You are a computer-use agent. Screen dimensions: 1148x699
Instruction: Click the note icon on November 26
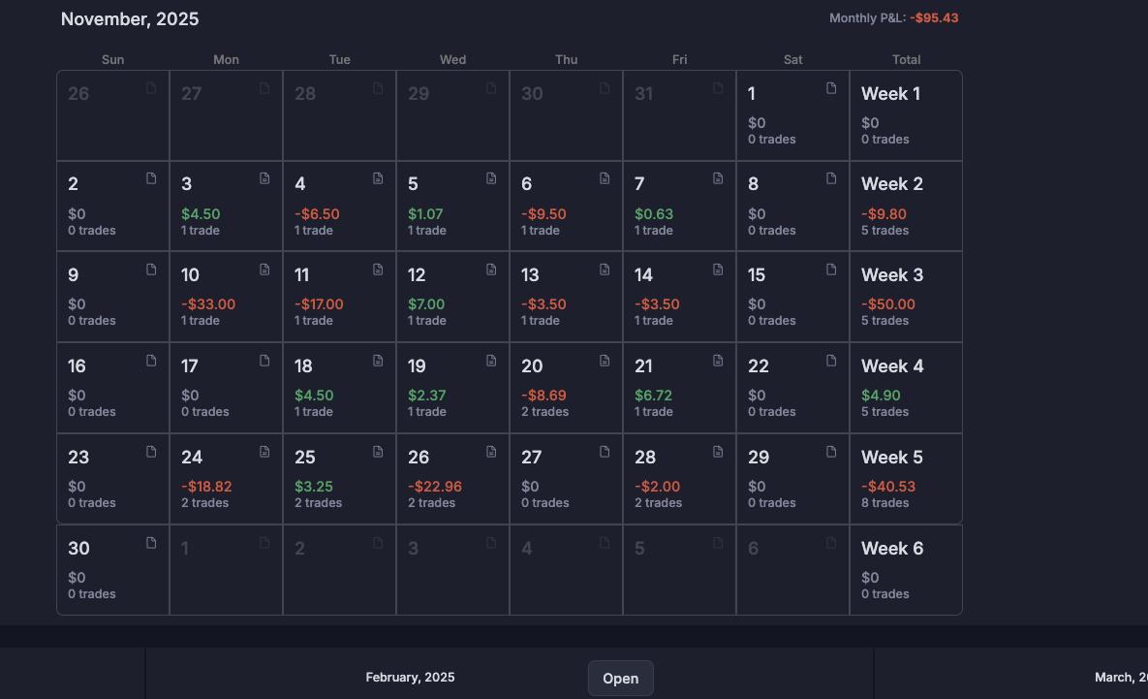click(x=491, y=452)
